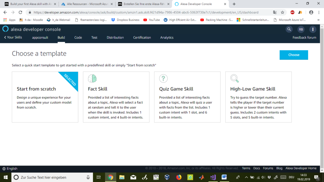The image size is (324, 182).
Task: Show hidden system tray icons chevron
Action: pos(246,177)
